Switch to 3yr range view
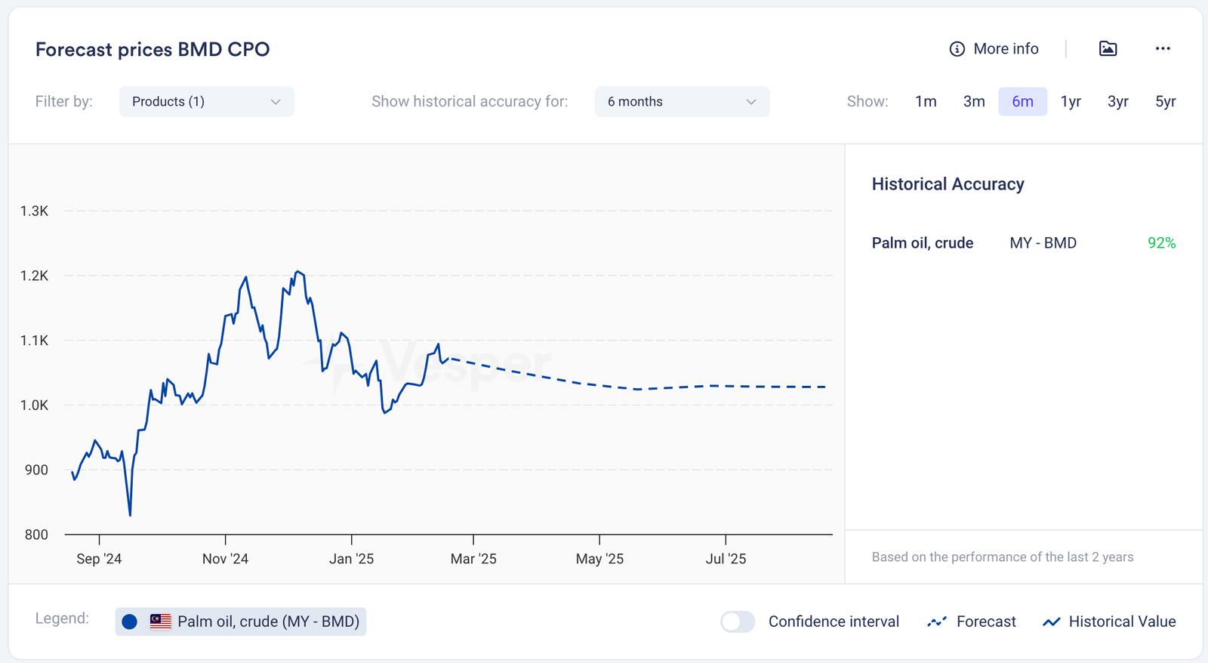This screenshot has width=1208, height=663. tap(1118, 102)
